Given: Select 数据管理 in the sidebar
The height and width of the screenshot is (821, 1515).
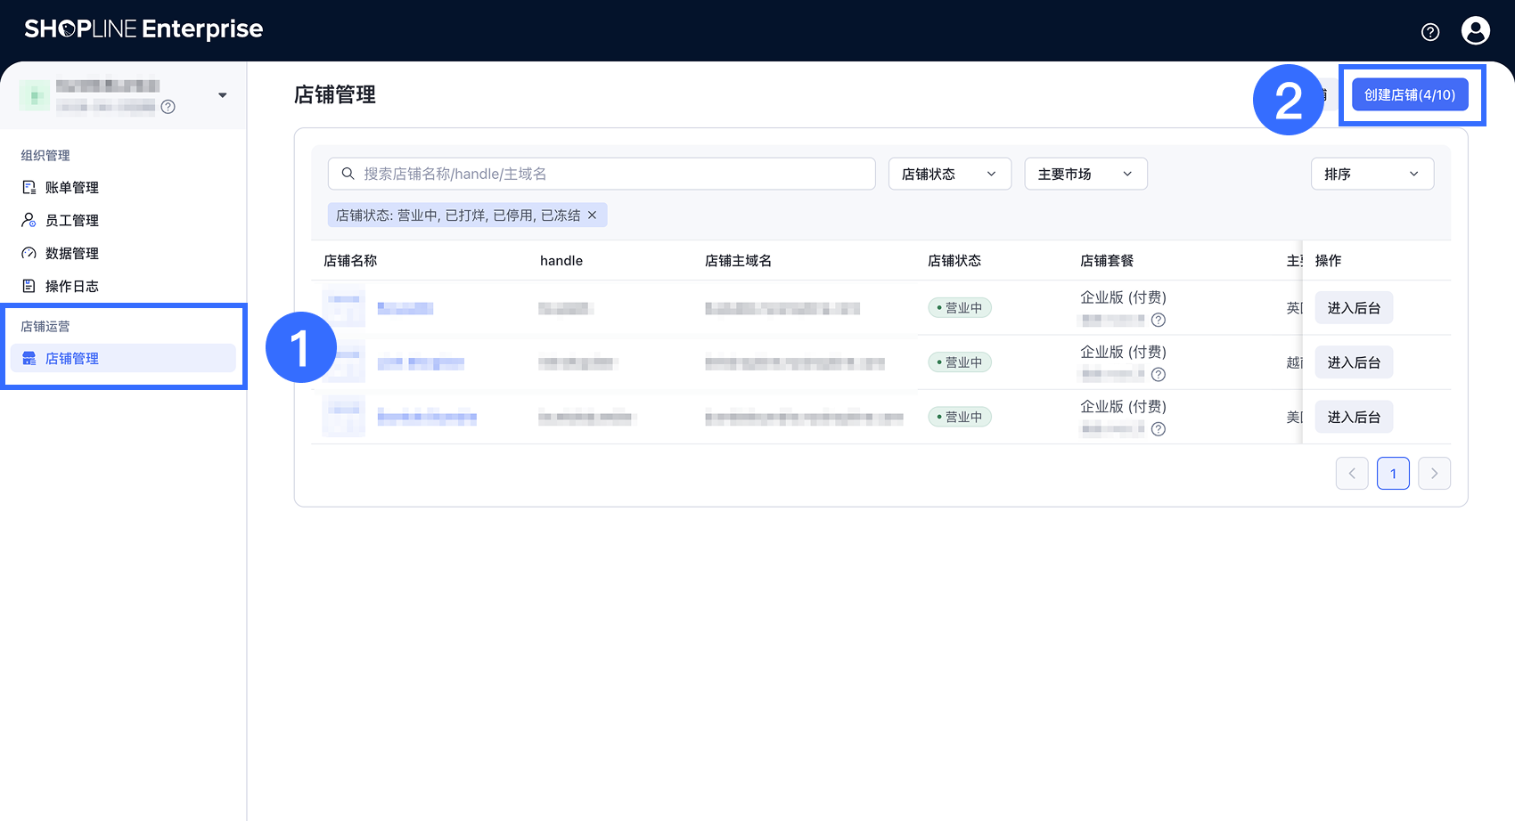Looking at the screenshot, I should (71, 254).
